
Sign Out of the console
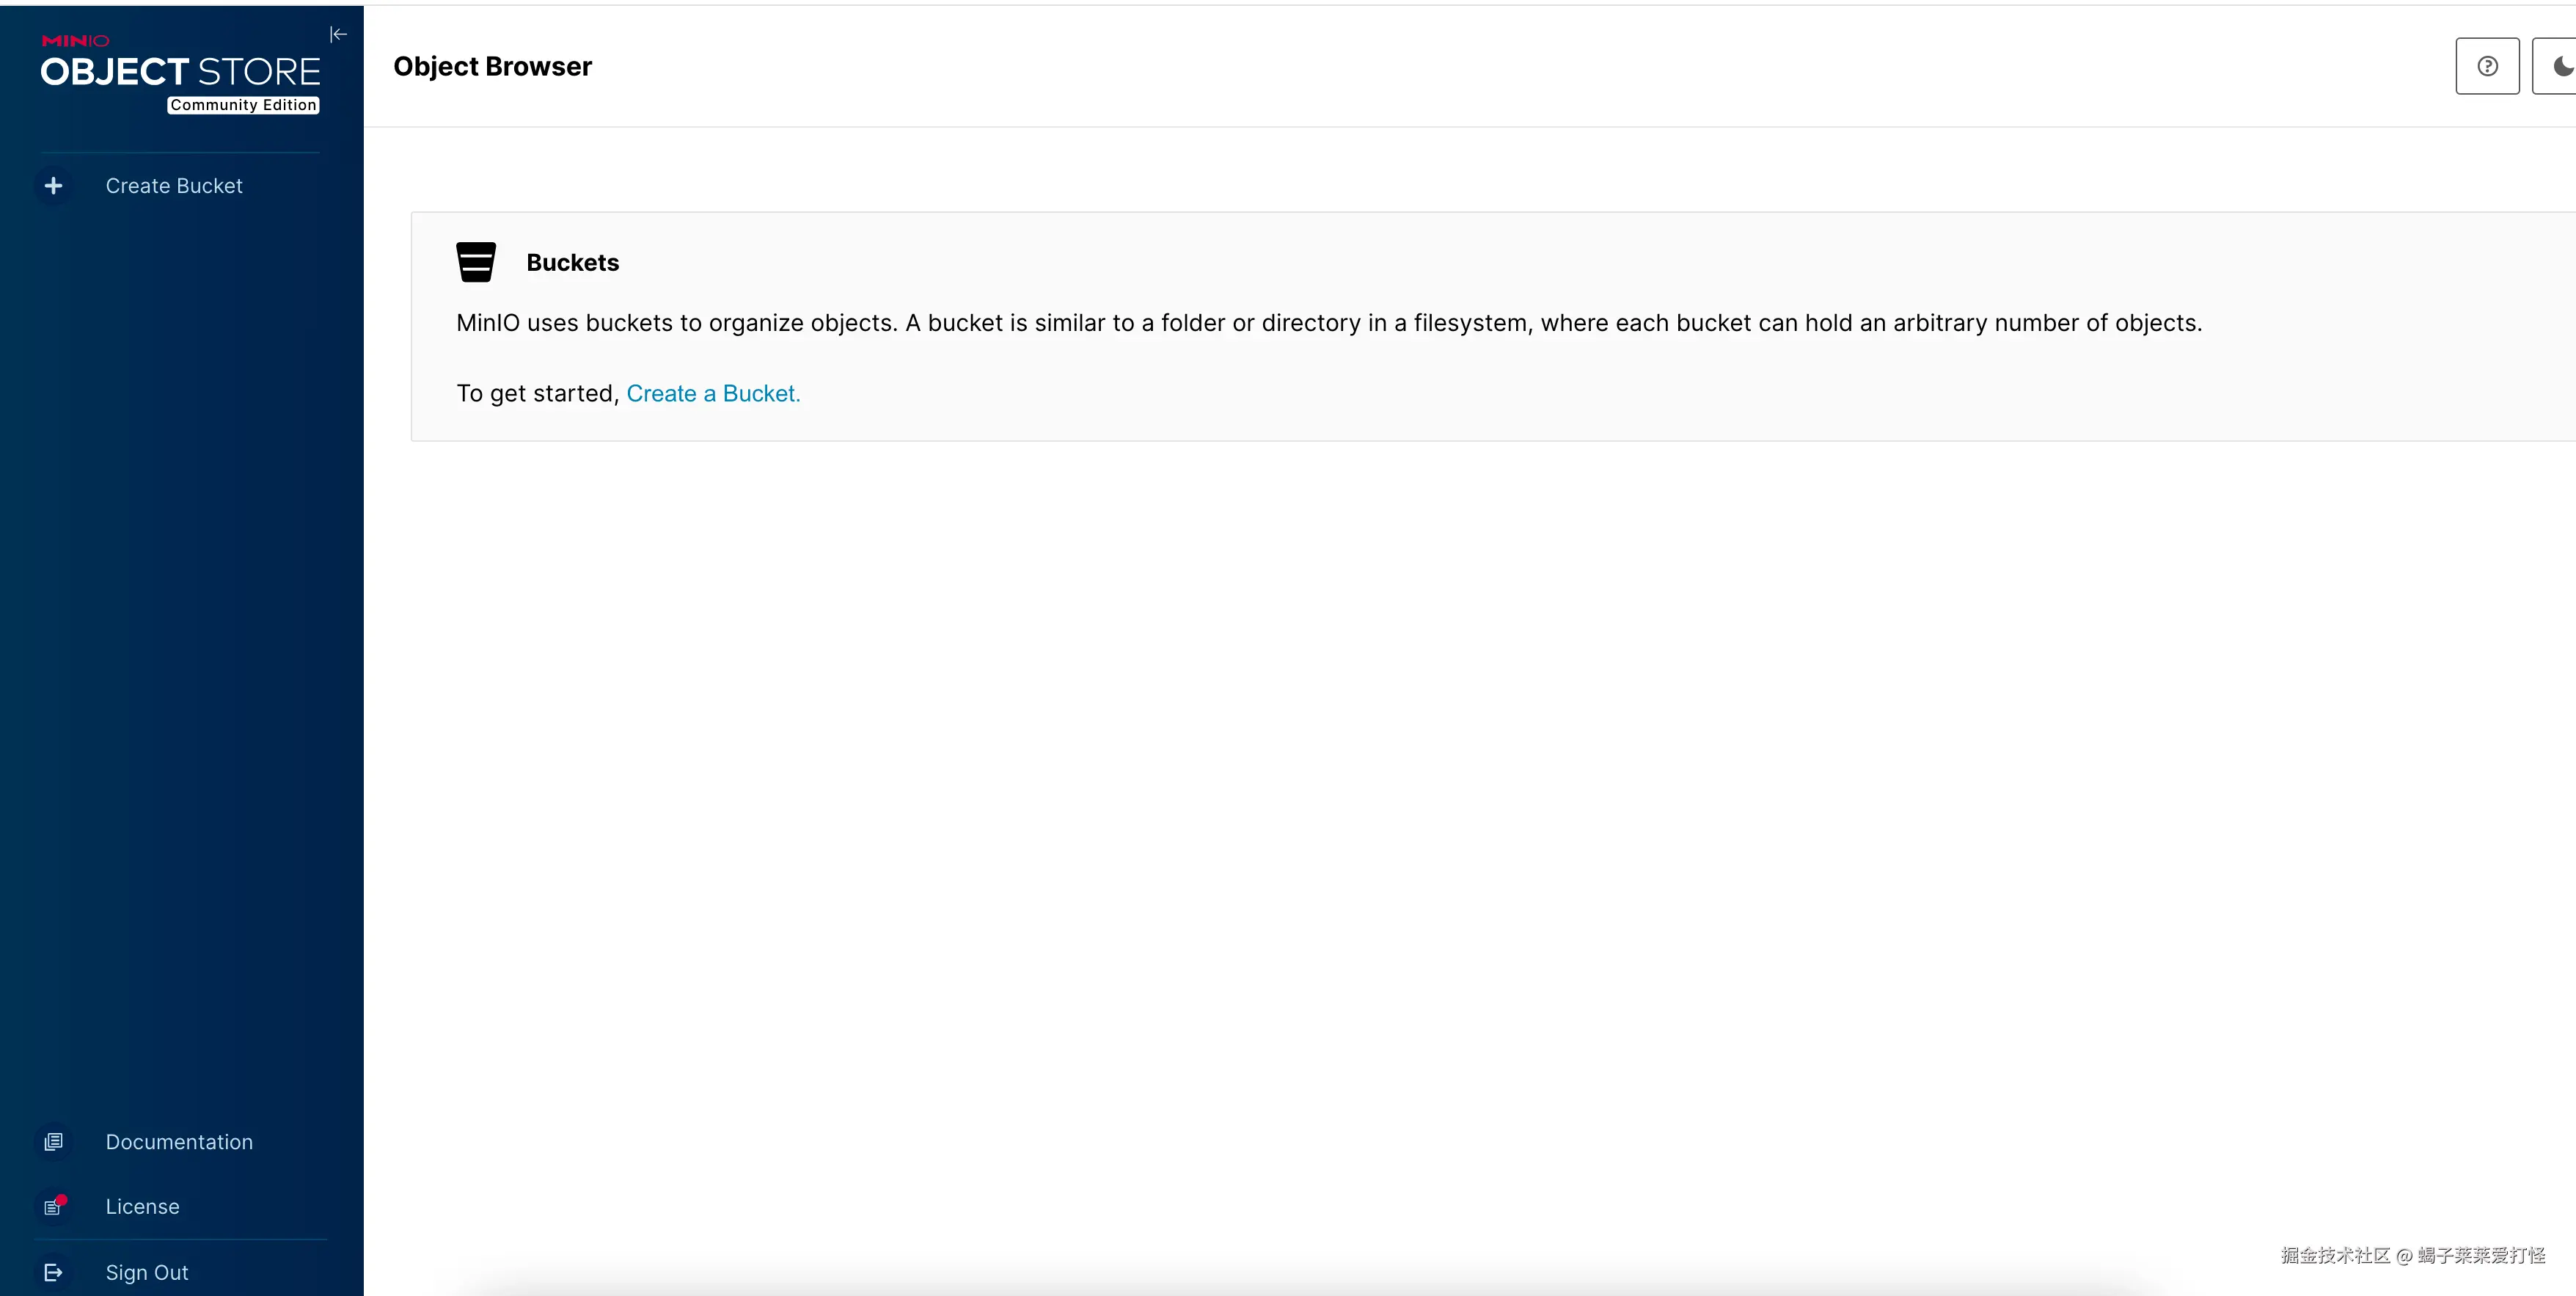click(147, 1272)
